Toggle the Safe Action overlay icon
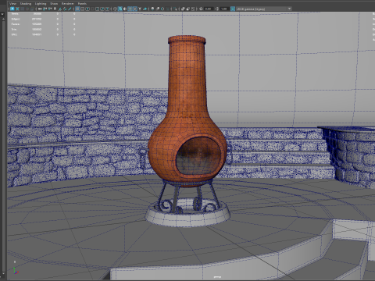The height and width of the screenshot is (281, 375). 102,9
